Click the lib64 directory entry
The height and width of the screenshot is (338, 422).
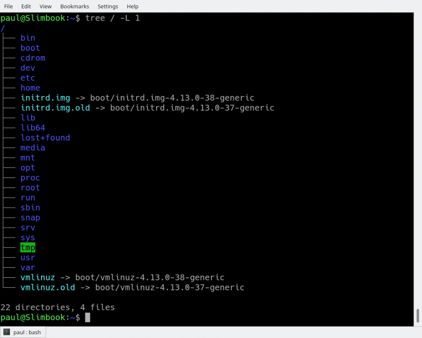tap(33, 128)
